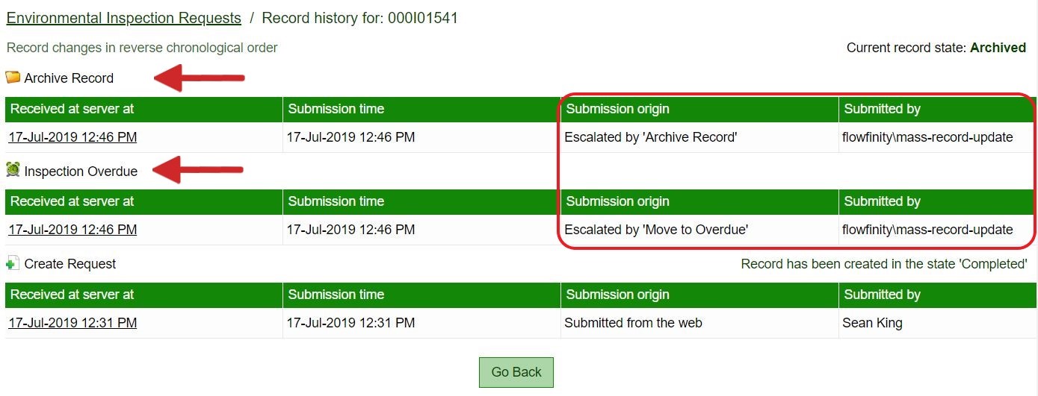Select the Escalated by 'Archive Record' cell
This screenshot has width=1038, height=396.
699,137
